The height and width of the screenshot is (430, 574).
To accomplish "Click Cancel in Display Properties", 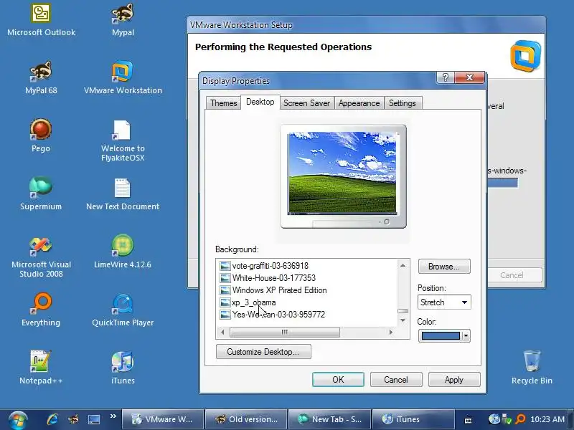I will click(x=396, y=380).
